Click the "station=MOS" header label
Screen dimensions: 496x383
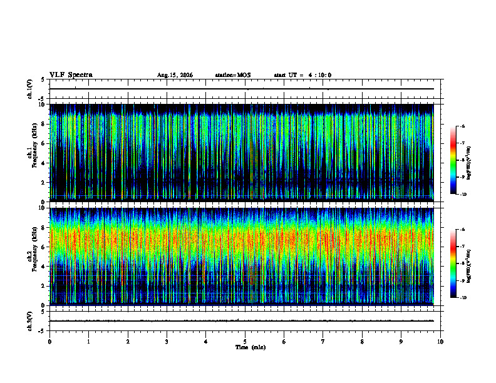233,75
